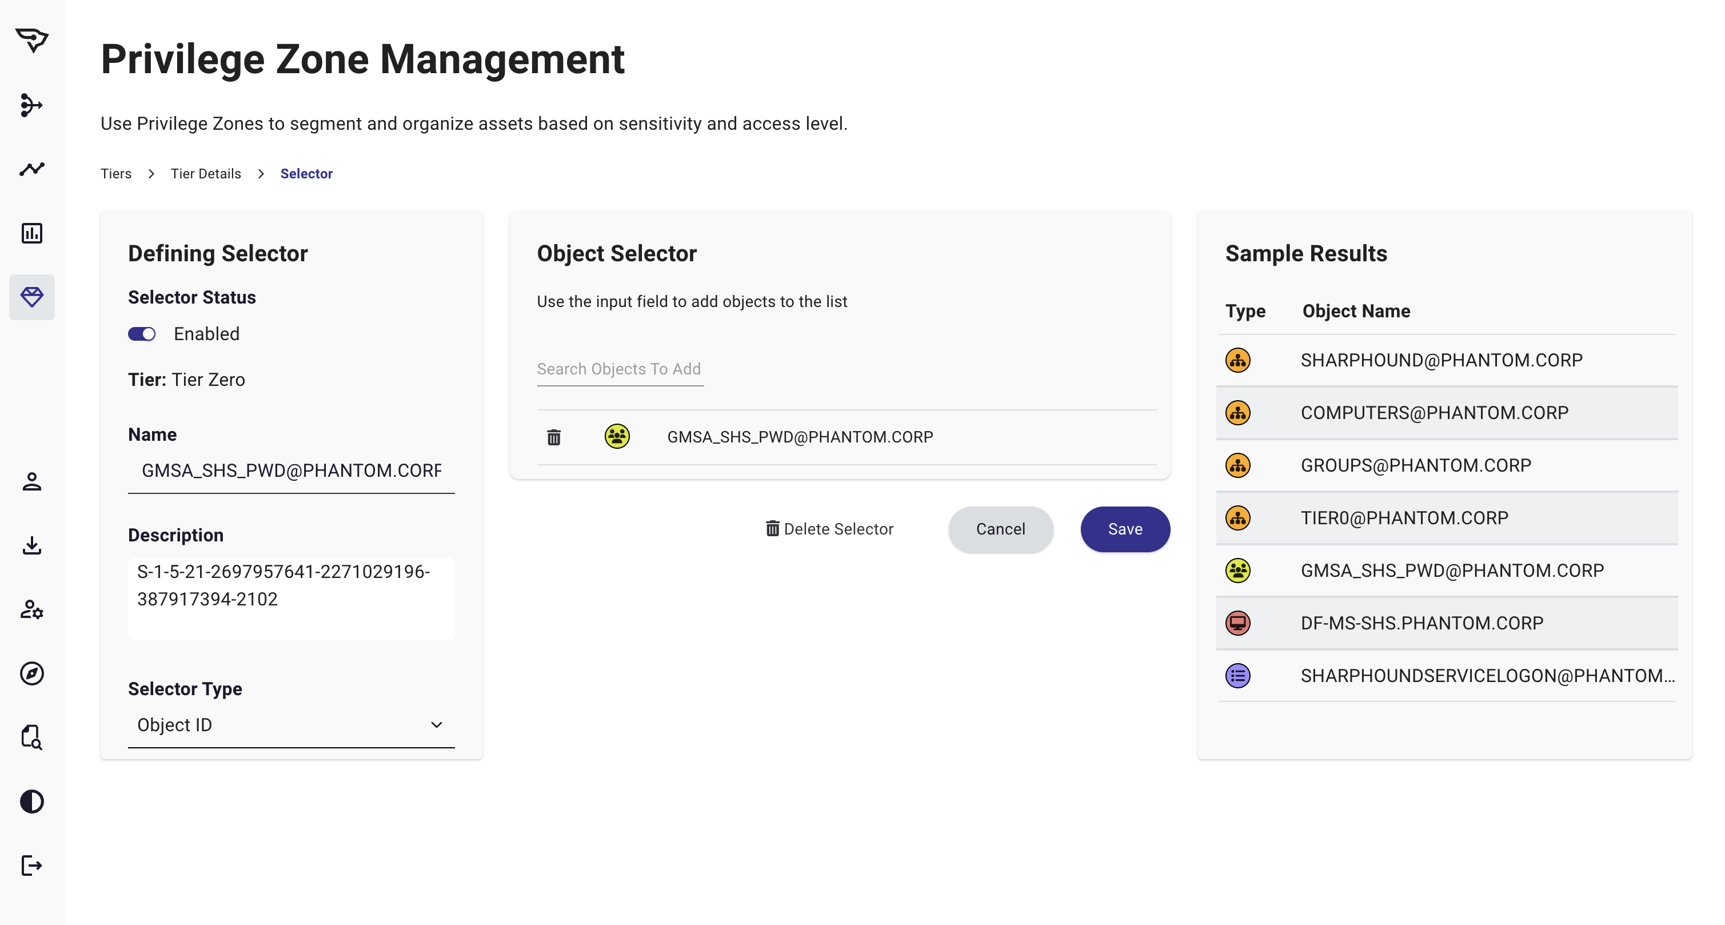
Task: Click the Cancel button
Action: [1000, 529]
